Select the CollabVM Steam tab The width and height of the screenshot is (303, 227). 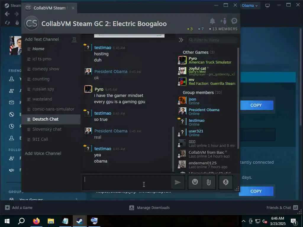point(49,8)
